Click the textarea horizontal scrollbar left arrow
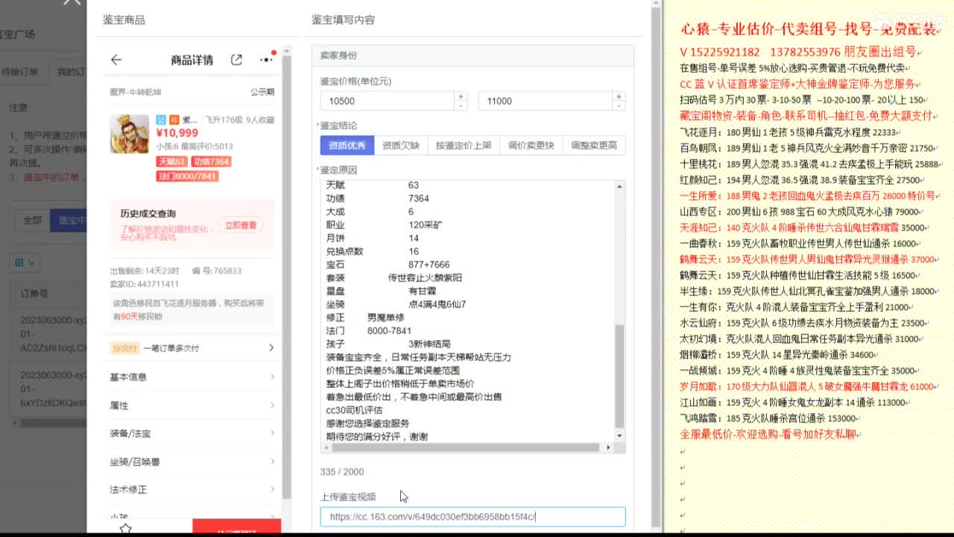954x537 pixels. click(x=325, y=447)
